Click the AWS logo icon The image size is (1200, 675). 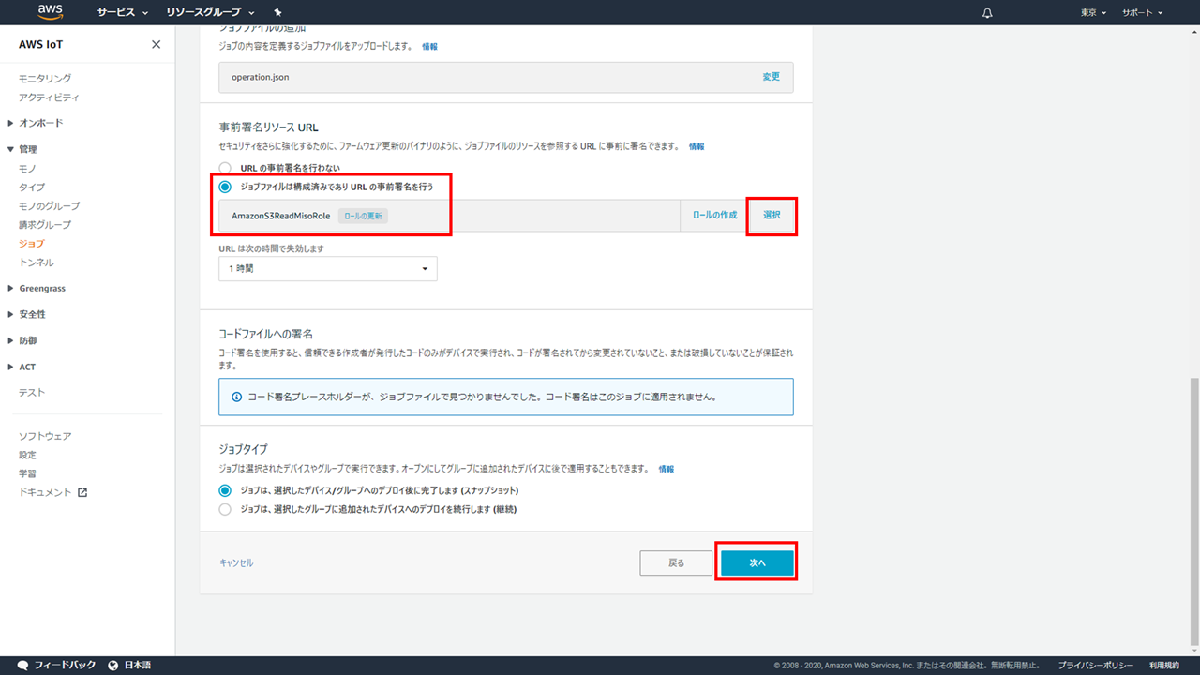click(51, 12)
